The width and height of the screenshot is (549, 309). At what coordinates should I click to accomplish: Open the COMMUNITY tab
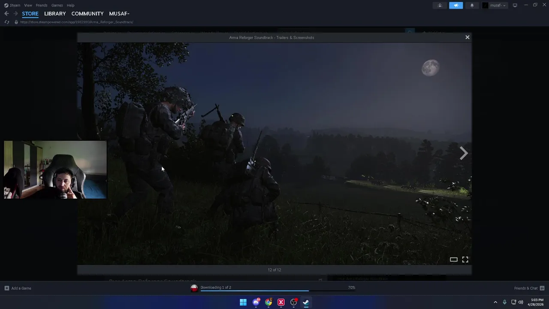click(87, 14)
